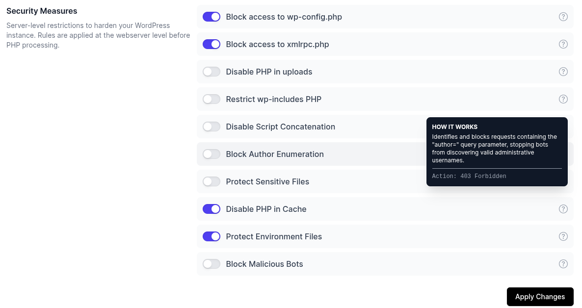Enable Block Author Enumeration toggle
The width and height of the screenshot is (582, 308).
(212, 154)
